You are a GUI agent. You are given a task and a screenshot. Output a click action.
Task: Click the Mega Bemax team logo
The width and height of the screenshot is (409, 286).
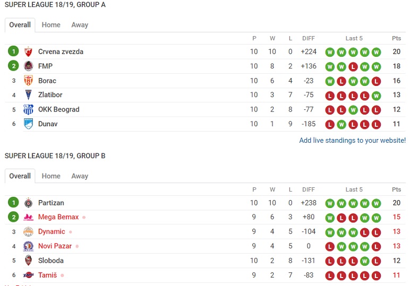(x=29, y=217)
